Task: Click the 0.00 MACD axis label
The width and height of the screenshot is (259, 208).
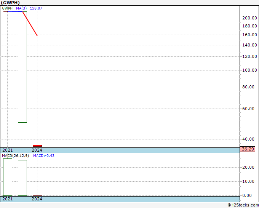Action: [247, 195]
